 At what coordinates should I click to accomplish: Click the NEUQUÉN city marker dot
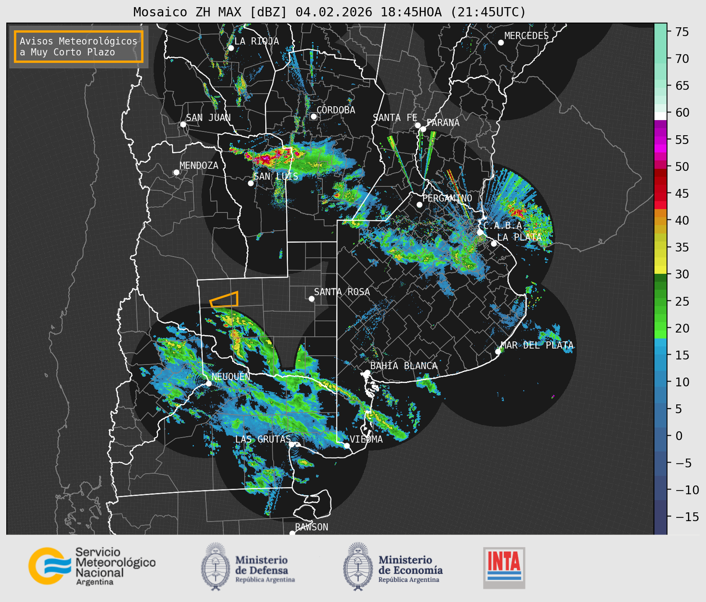[208, 383]
